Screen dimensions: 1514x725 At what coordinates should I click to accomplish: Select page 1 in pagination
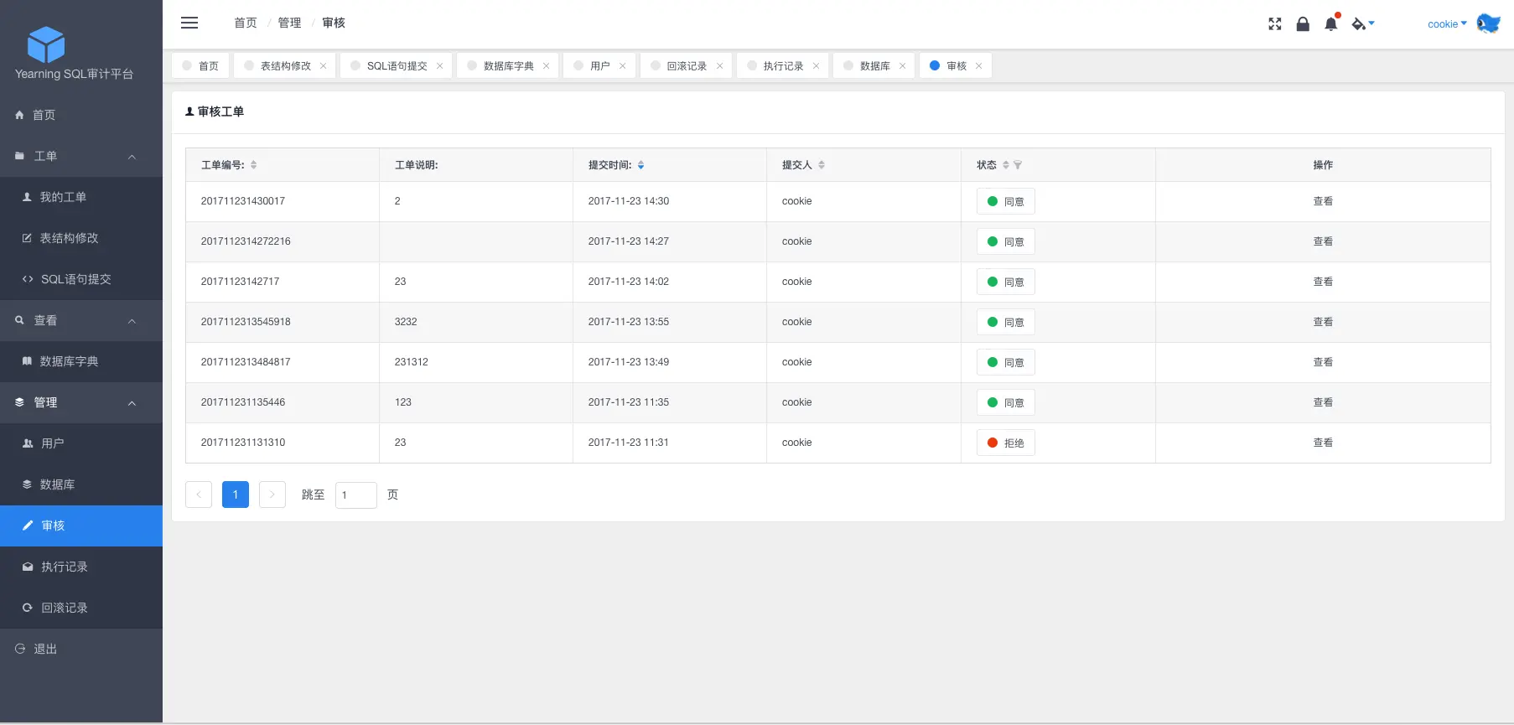(236, 495)
